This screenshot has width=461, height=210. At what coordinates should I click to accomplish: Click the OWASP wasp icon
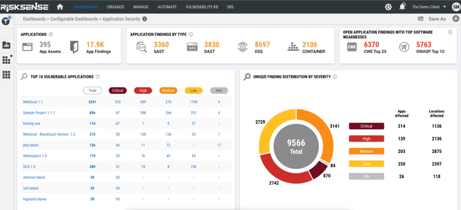[x=404, y=47]
